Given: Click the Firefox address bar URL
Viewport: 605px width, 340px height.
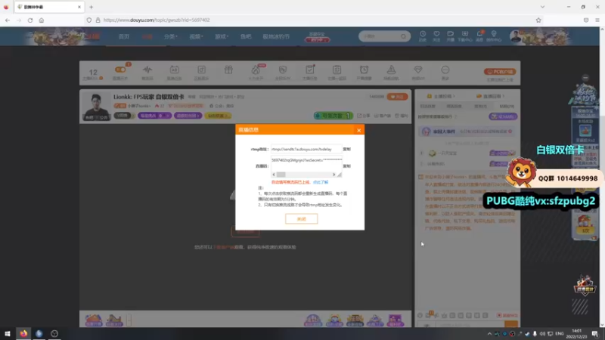Looking at the screenshot, I should (x=157, y=20).
